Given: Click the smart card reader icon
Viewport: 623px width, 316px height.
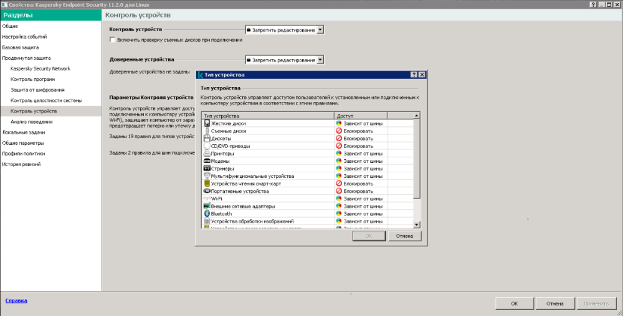Looking at the screenshot, I should [x=207, y=184].
